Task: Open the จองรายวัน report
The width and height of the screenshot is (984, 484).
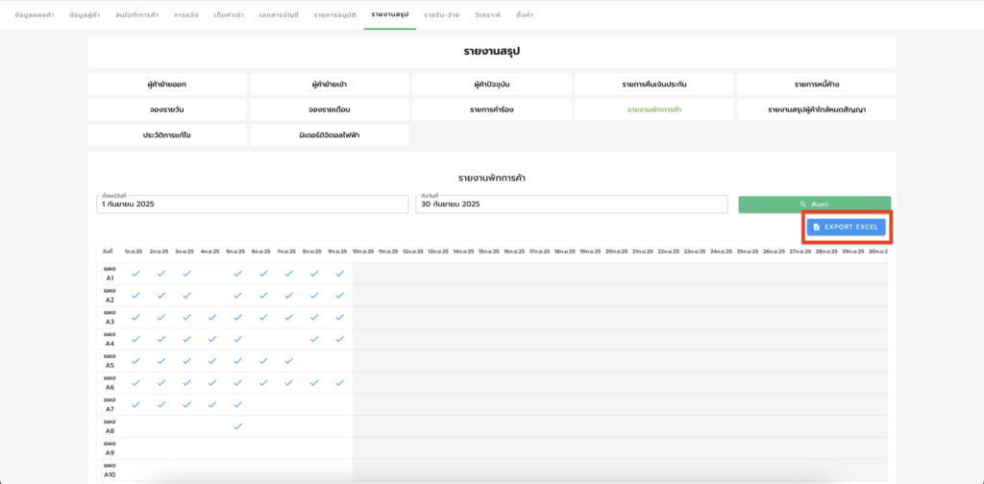Action: tap(167, 109)
